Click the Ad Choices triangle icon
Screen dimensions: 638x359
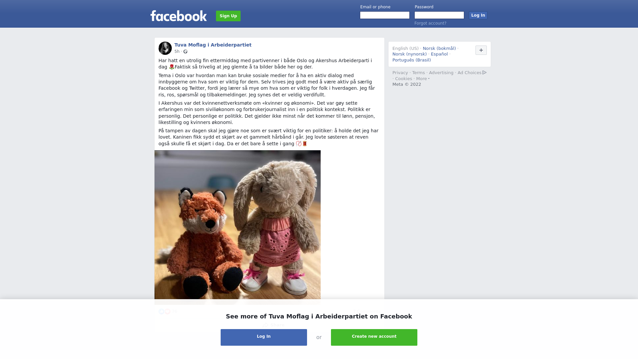pos(484,72)
